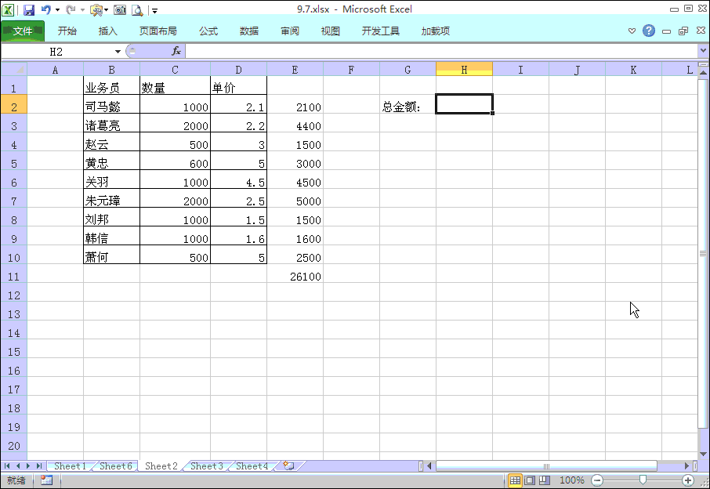Click into the formula bar input

click(441, 52)
